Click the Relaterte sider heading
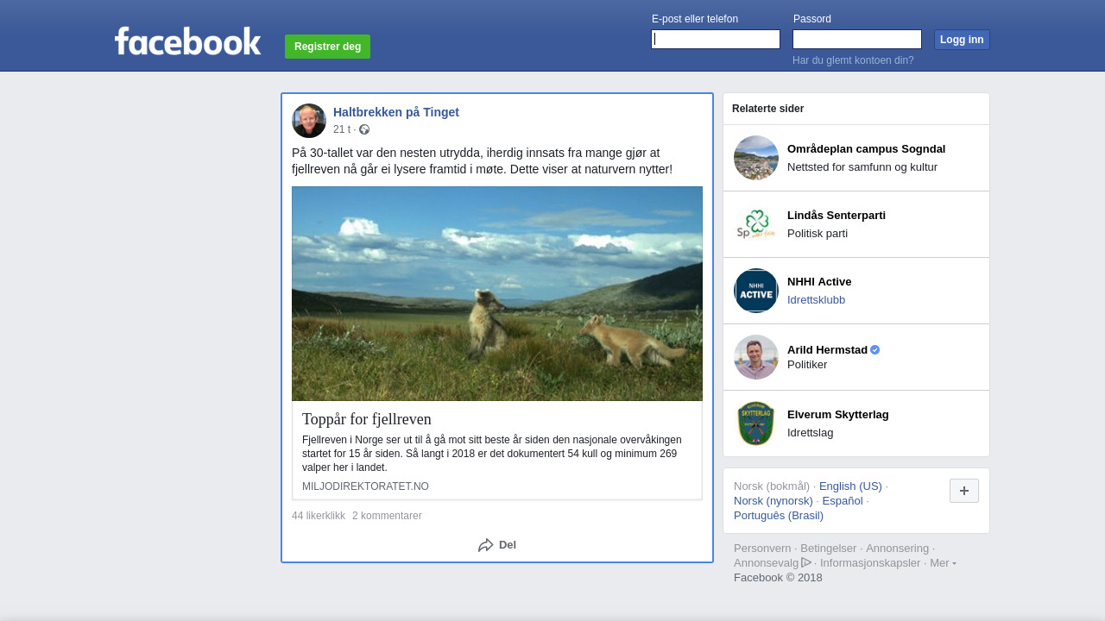Image resolution: width=1105 pixels, height=621 pixels. coord(767,109)
